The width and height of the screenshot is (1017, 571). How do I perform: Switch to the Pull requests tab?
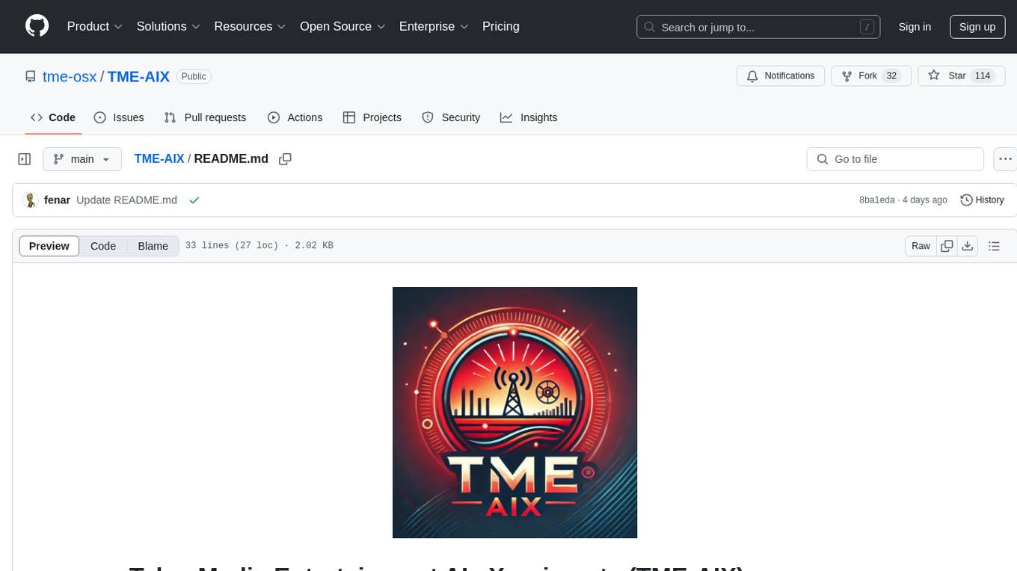point(205,117)
